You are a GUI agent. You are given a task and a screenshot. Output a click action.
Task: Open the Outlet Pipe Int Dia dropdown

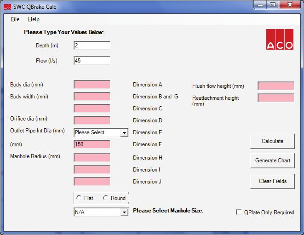124,132
